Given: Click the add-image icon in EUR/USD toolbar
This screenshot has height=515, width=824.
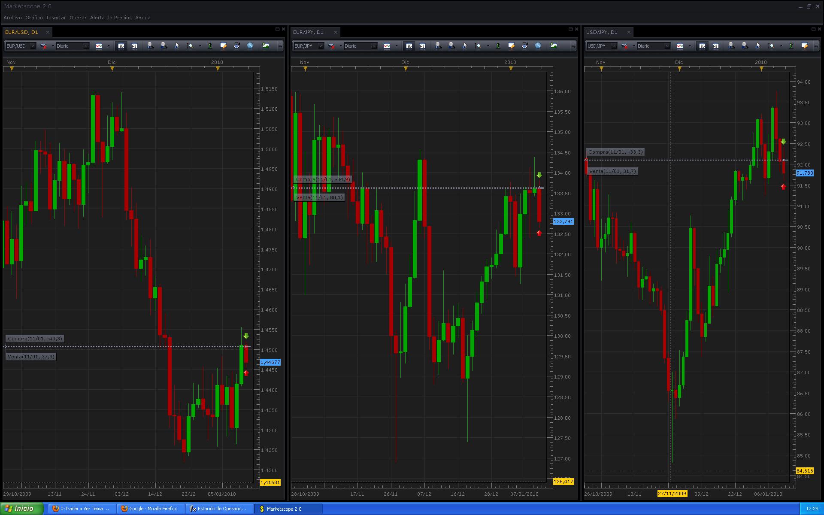Looking at the screenshot, I should [x=266, y=45].
